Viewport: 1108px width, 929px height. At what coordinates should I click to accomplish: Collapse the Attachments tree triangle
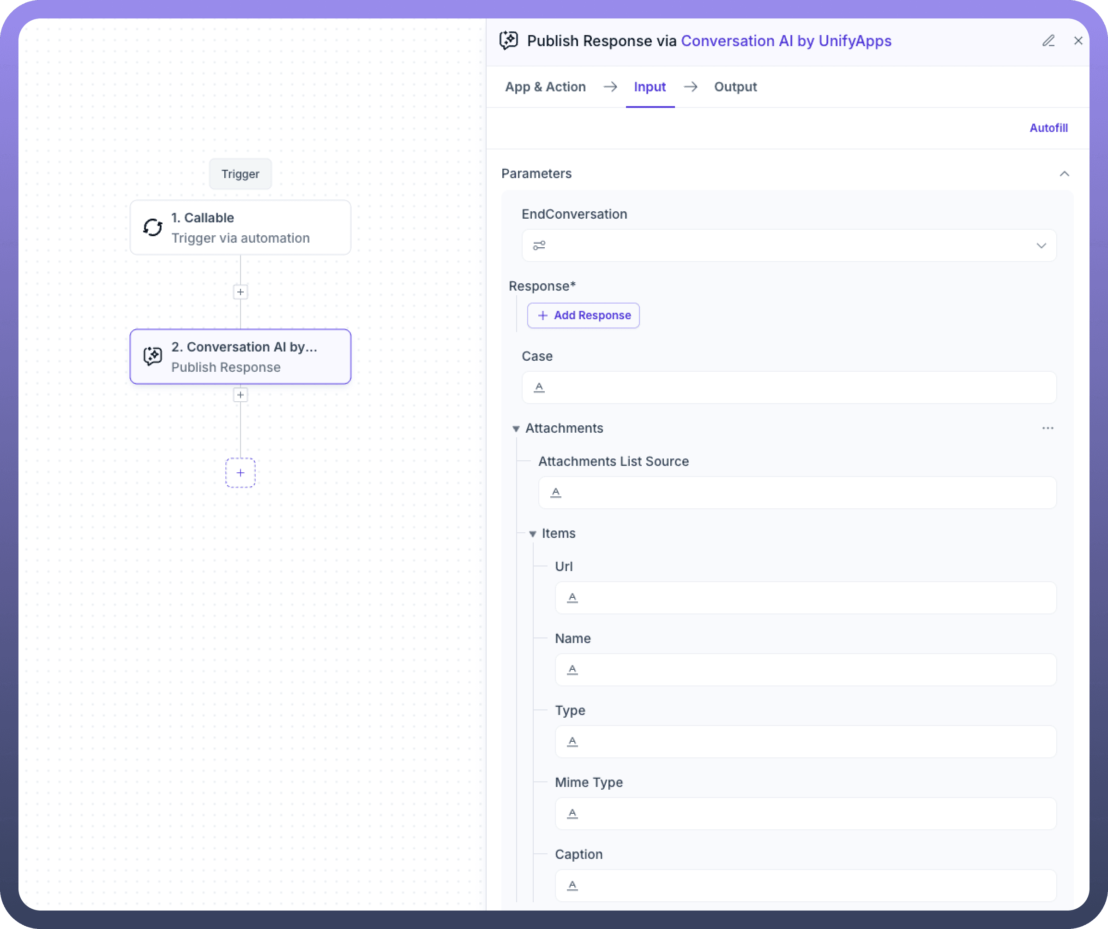pyautogui.click(x=516, y=429)
